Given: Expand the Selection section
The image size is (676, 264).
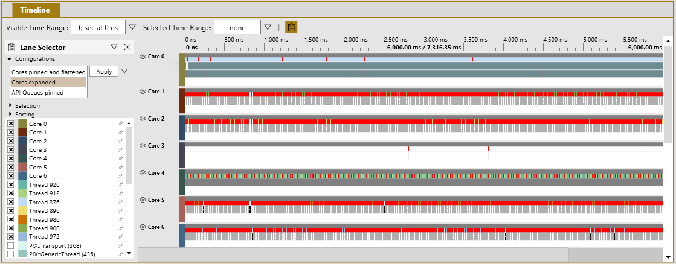Looking at the screenshot, I should pos(10,105).
